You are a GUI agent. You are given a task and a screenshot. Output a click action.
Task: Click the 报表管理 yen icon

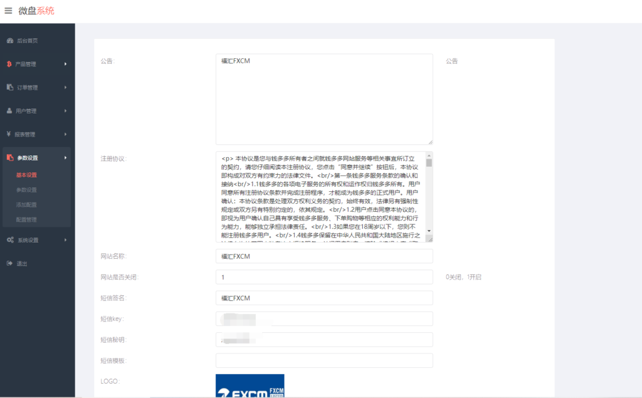tap(9, 134)
